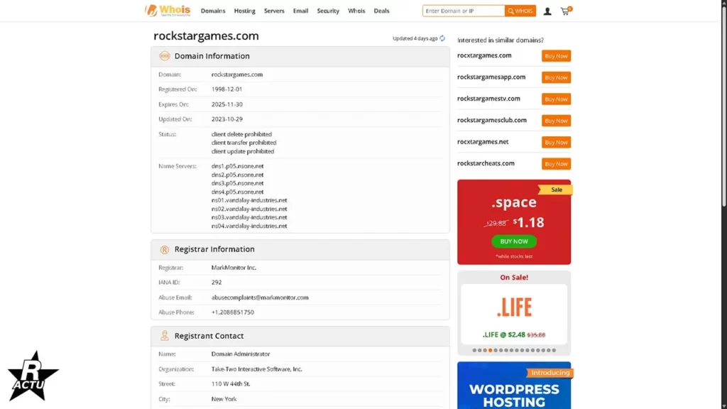Open the Servers menu
The image size is (727, 409).
click(x=274, y=11)
